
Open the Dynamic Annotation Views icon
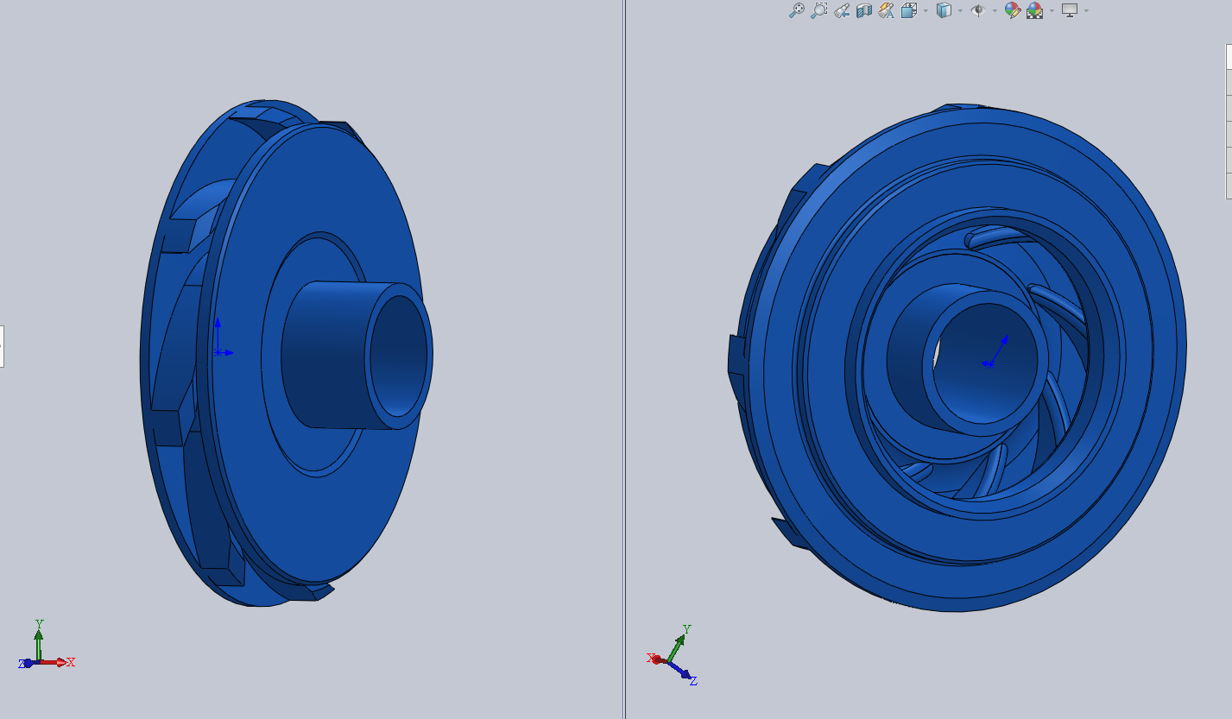point(887,10)
